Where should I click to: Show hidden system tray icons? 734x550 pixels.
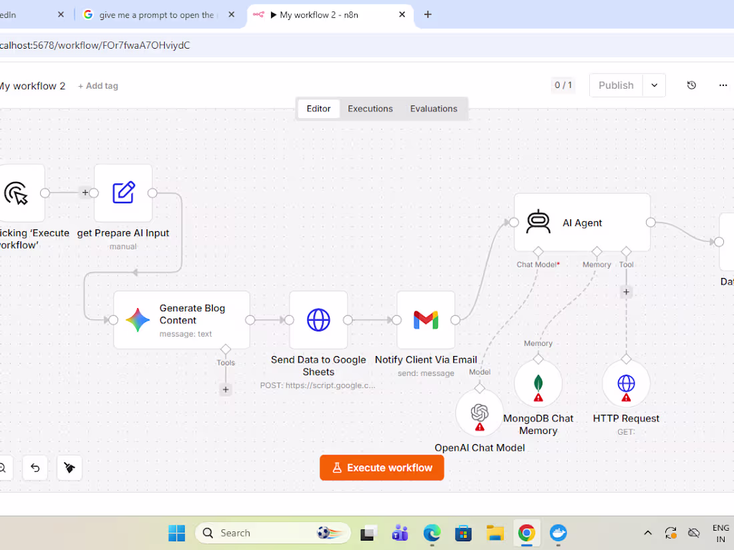tap(648, 533)
